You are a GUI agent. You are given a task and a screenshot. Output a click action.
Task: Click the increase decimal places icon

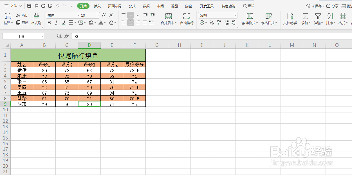227,23
